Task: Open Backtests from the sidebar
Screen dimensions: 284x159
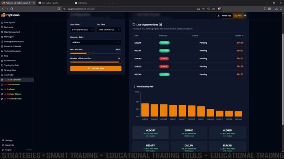Action: [x=9, y=27]
